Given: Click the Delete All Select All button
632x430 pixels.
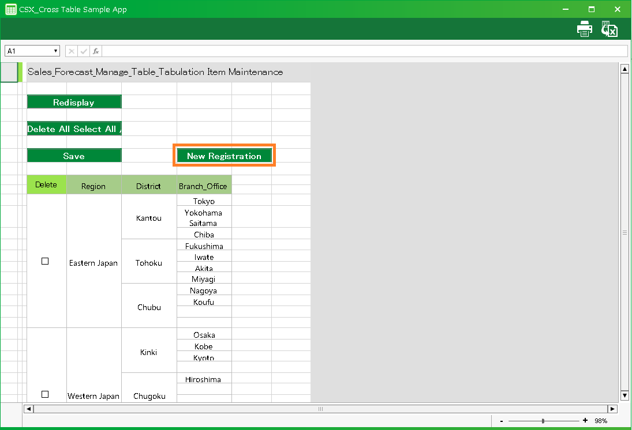Looking at the screenshot, I should 74,129.
